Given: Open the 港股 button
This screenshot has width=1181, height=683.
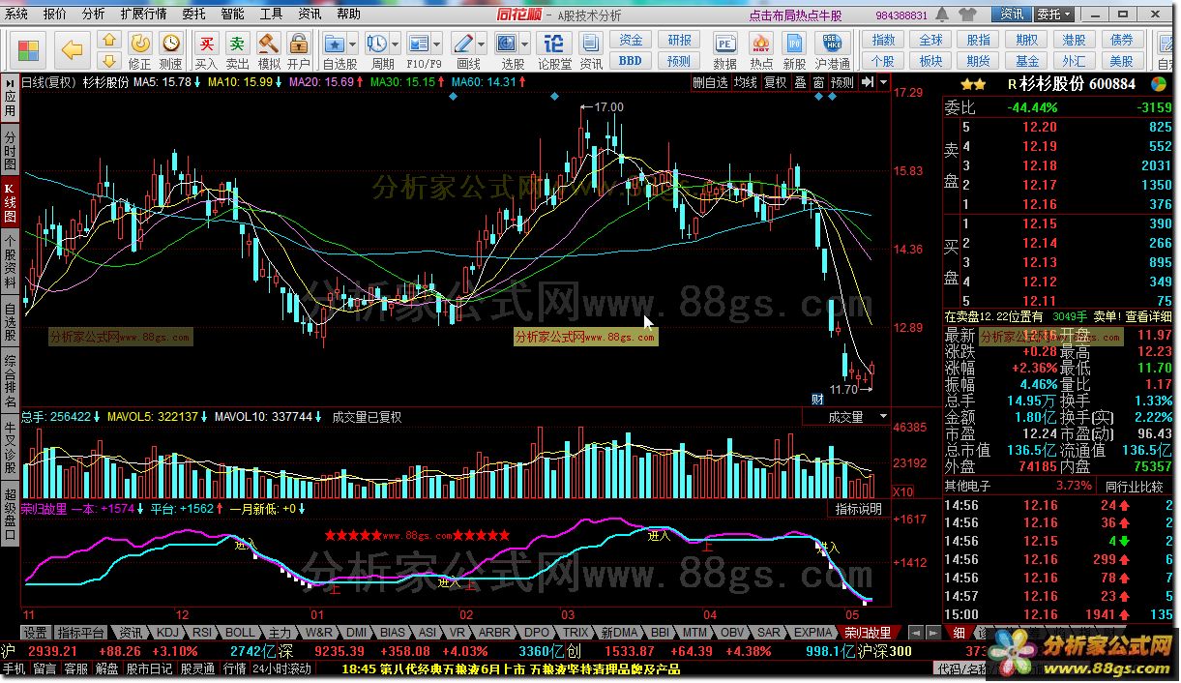Looking at the screenshot, I should [1074, 40].
